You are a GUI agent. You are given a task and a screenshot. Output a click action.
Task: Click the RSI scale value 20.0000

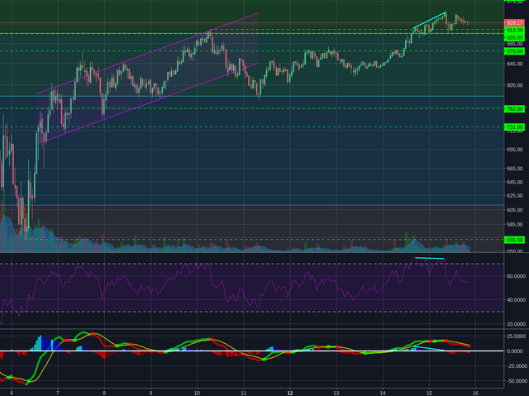(x=516, y=324)
